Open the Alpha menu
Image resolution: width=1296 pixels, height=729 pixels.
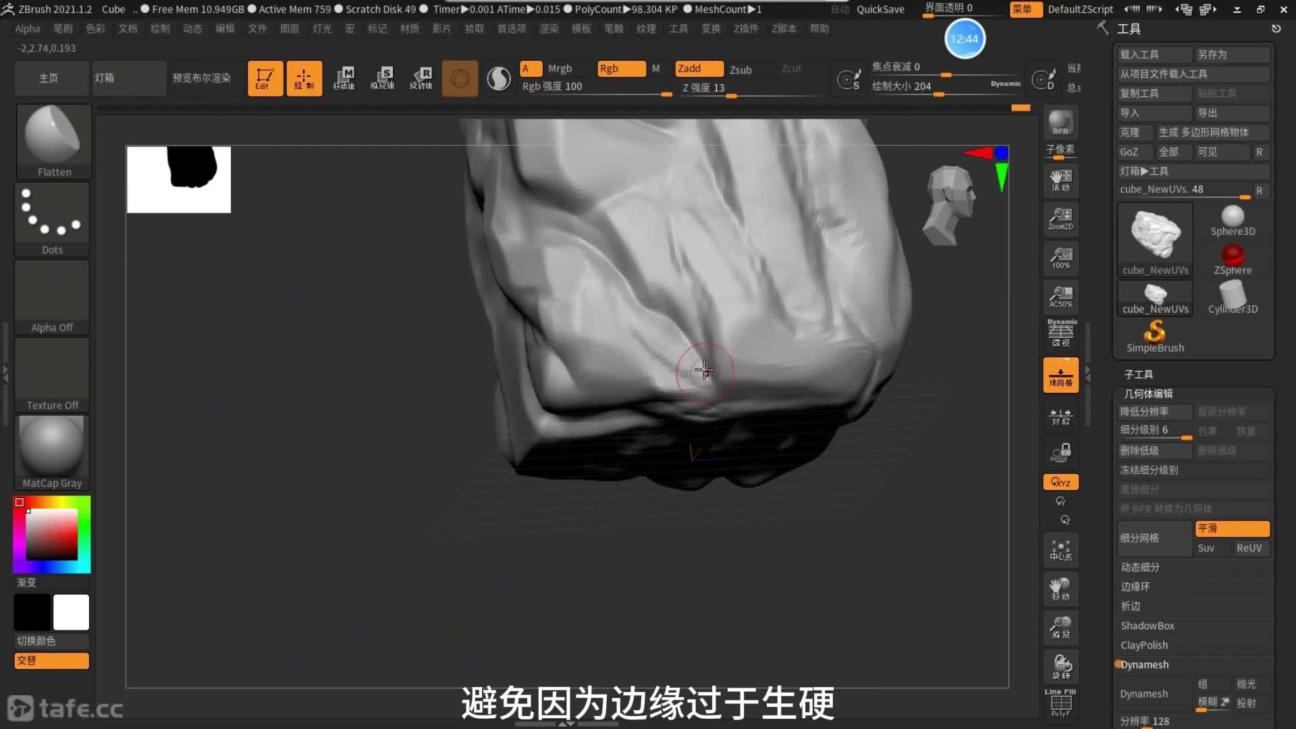point(28,28)
